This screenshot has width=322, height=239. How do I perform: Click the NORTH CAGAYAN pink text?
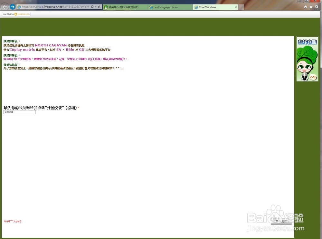click(x=51, y=45)
